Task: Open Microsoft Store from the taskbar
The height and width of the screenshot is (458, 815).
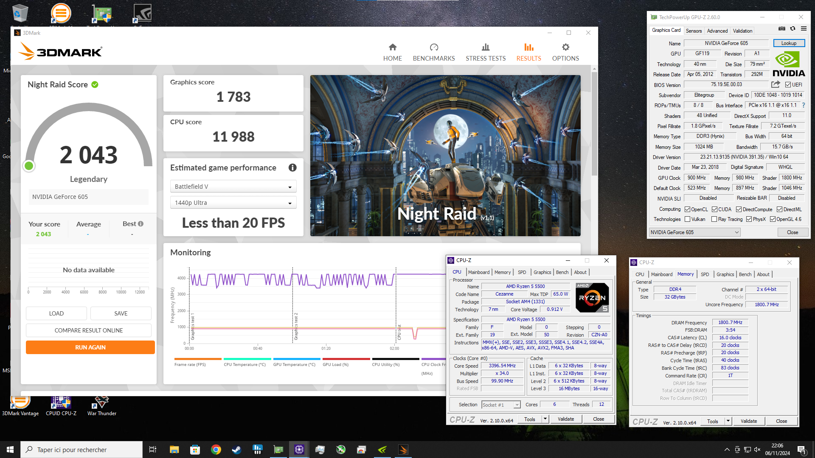Action: pyautogui.click(x=195, y=450)
